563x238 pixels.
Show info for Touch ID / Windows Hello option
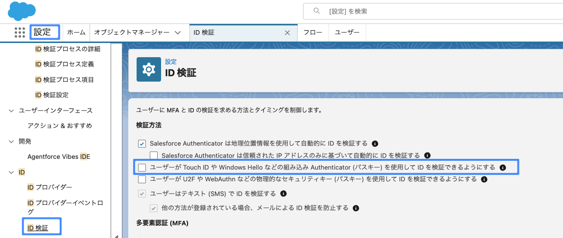[503, 168]
